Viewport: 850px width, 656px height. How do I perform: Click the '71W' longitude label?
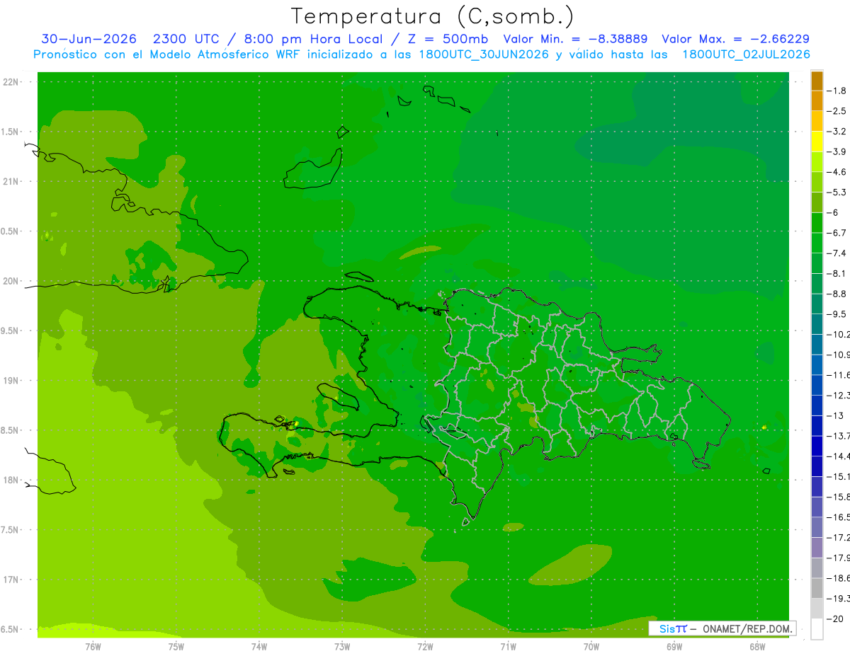(508, 646)
